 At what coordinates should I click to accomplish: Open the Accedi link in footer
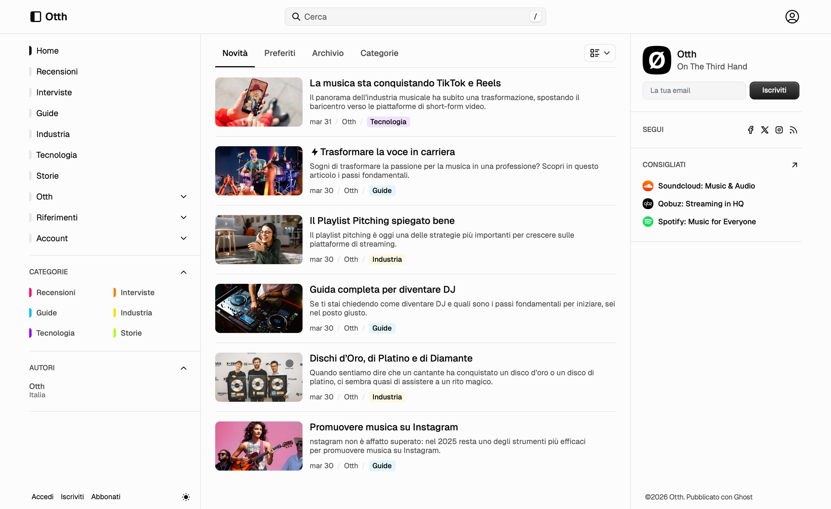43,496
